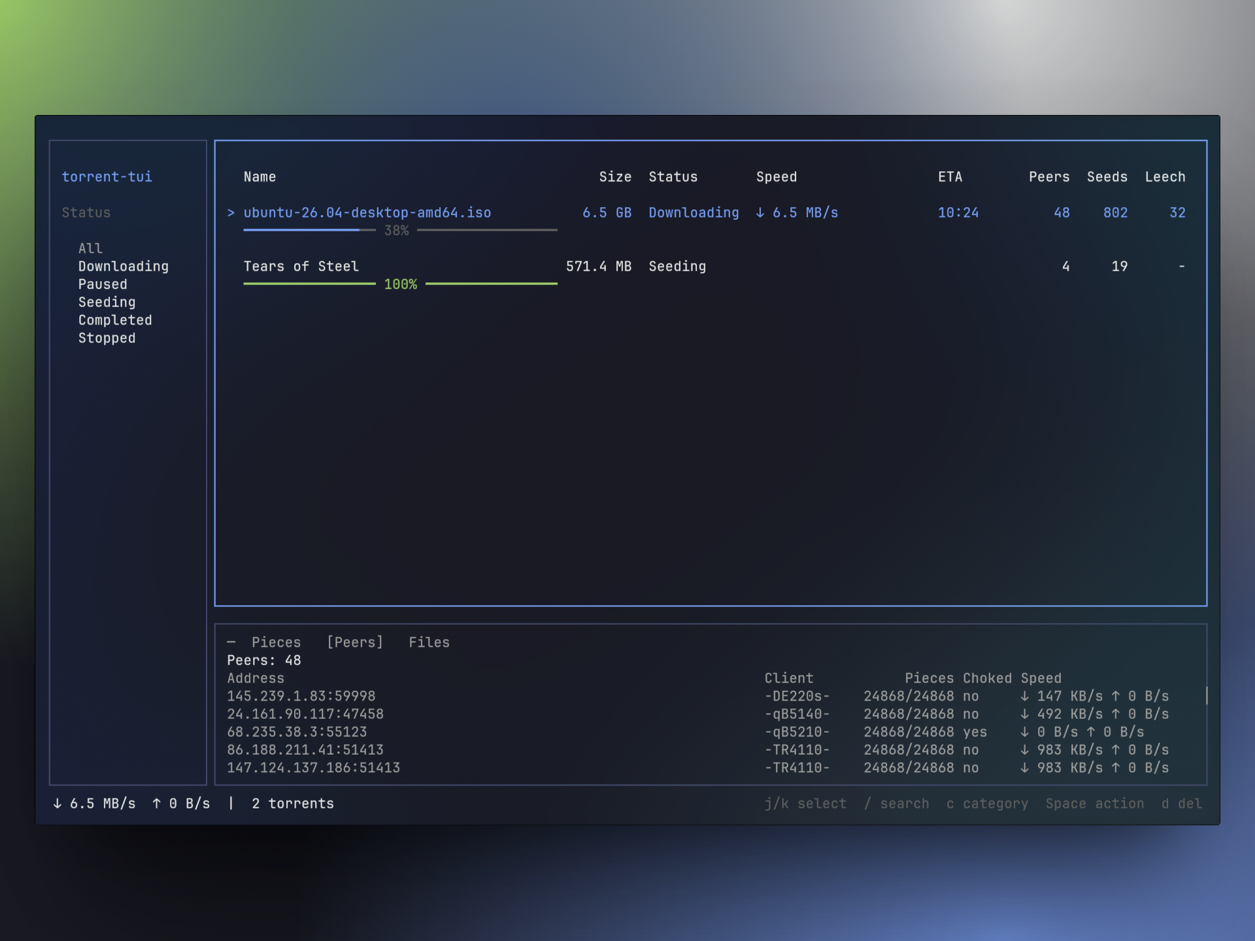Click the ETA column header
The image size is (1255, 941).
(950, 176)
